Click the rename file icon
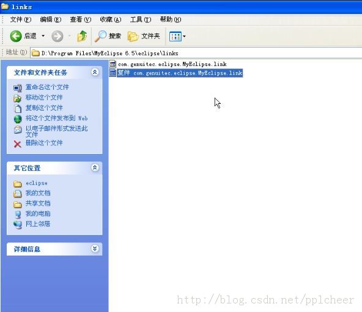362x312 pixels. (x=18, y=88)
